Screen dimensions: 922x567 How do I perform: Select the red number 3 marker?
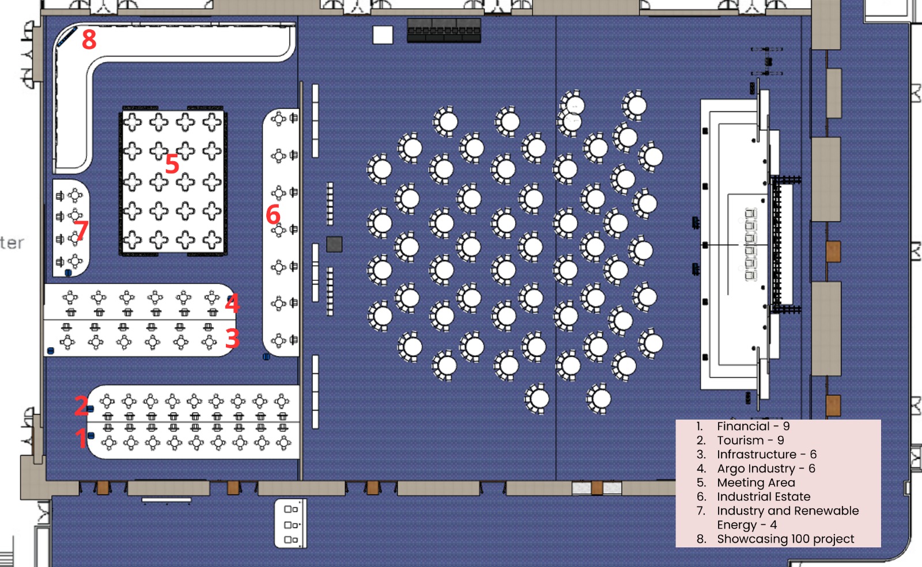click(x=232, y=338)
